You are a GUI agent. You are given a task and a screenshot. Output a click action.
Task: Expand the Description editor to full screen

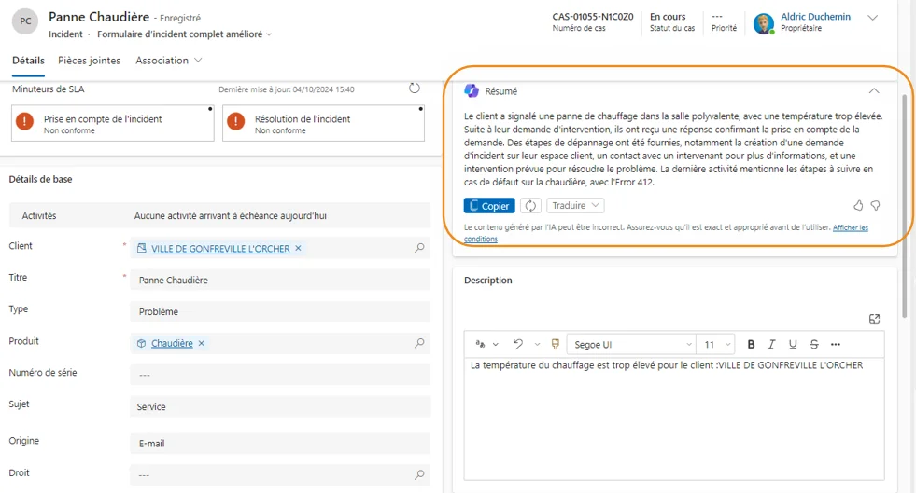pos(874,319)
